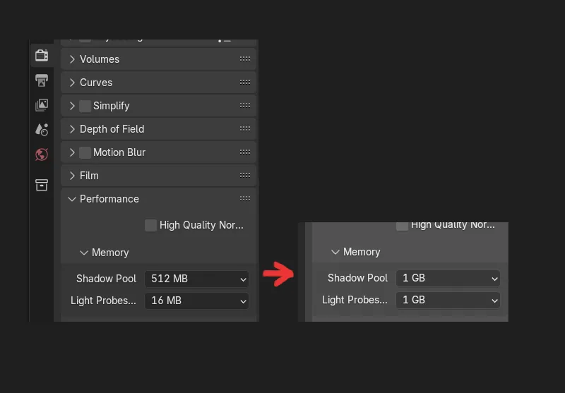Open Shadow Pool dropdown showing 512 MB

[197, 279]
